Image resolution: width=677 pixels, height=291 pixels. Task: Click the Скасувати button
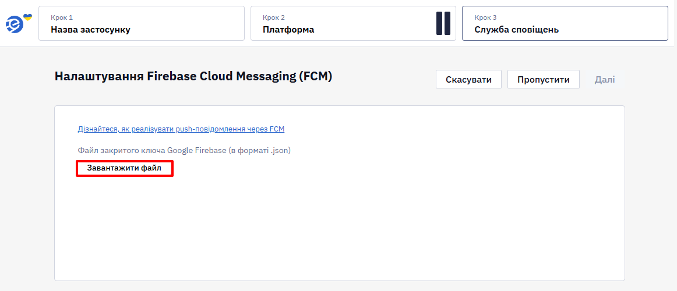pyautogui.click(x=468, y=79)
